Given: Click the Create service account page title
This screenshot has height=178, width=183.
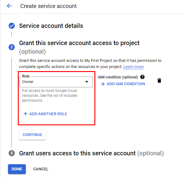Looking at the screenshot, I should [48, 6].
